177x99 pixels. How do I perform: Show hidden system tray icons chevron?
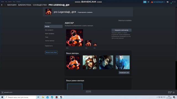click(x=157, y=97)
